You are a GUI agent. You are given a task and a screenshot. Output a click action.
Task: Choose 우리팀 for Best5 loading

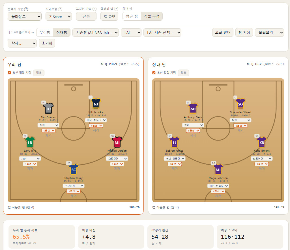point(45,32)
